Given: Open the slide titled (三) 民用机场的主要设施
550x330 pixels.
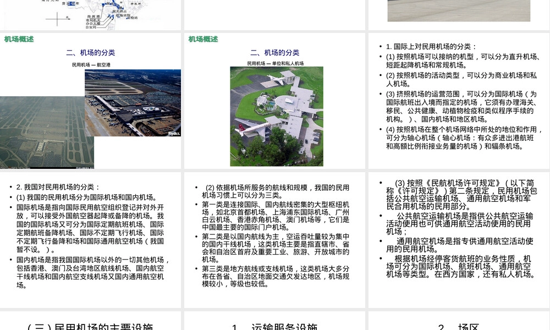Looking at the screenshot, I should (91, 321).
